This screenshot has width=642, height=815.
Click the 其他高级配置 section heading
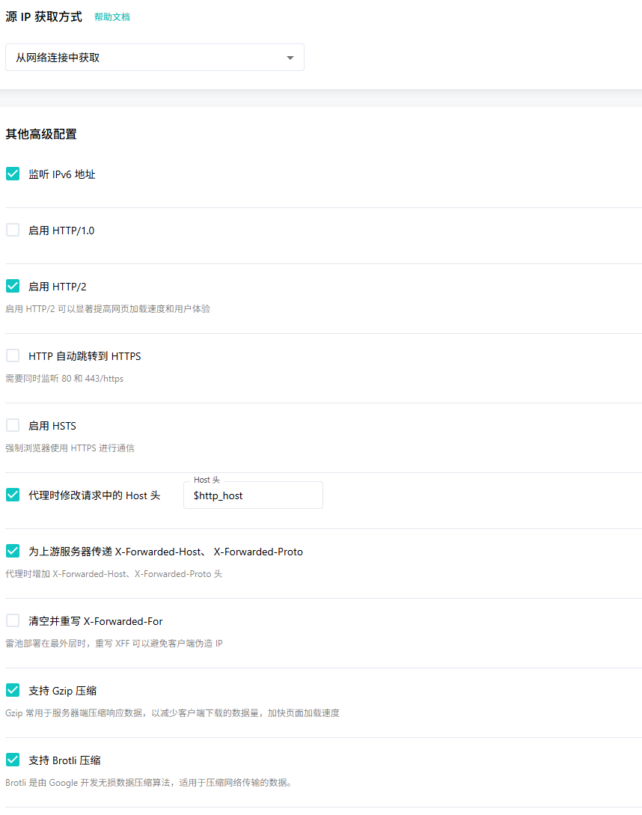click(41, 134)
